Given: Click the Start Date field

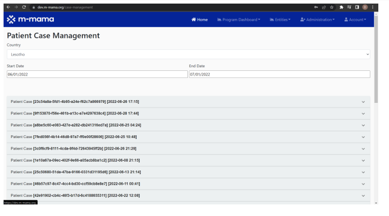Looking at the screenshot, I should (x=97, y=74).
